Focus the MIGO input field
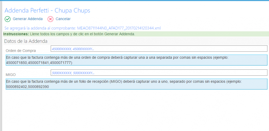Image resolution: width=269 pixels, height=131 pixels. pyautogui.click(x=159, y=73)
